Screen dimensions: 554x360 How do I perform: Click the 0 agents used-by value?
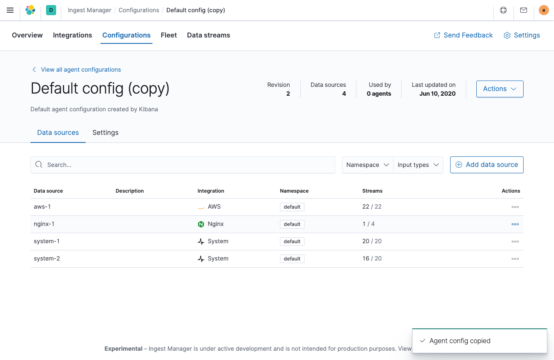click(x=379, y=94)
